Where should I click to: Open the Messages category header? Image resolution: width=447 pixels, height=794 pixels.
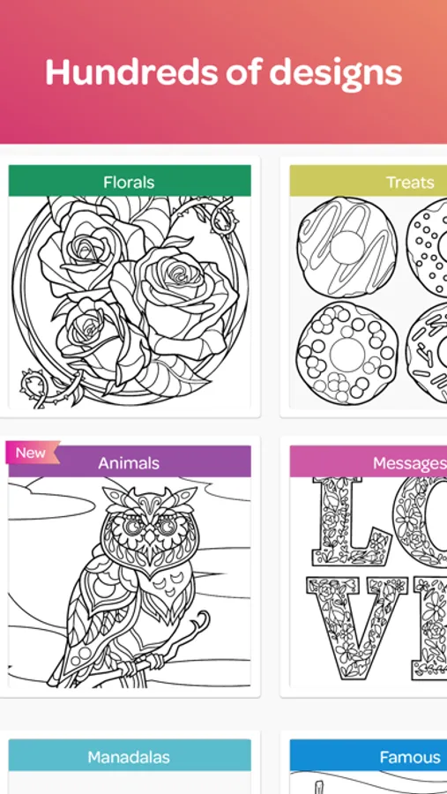(369, 461)
